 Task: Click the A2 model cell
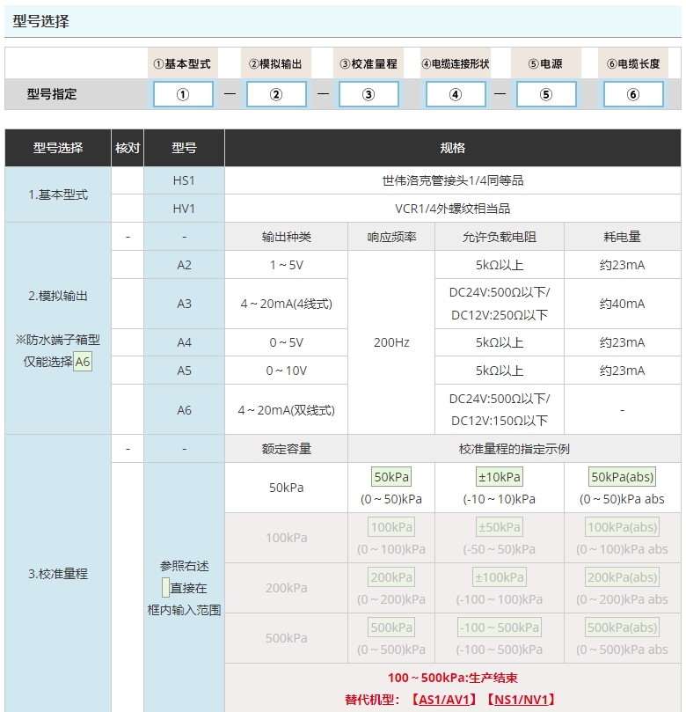184,265
